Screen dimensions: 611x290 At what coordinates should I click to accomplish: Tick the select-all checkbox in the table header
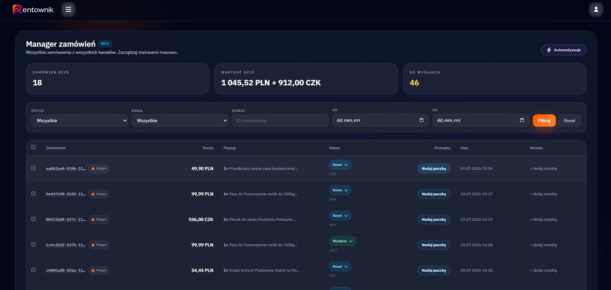[x=33, y=147]
